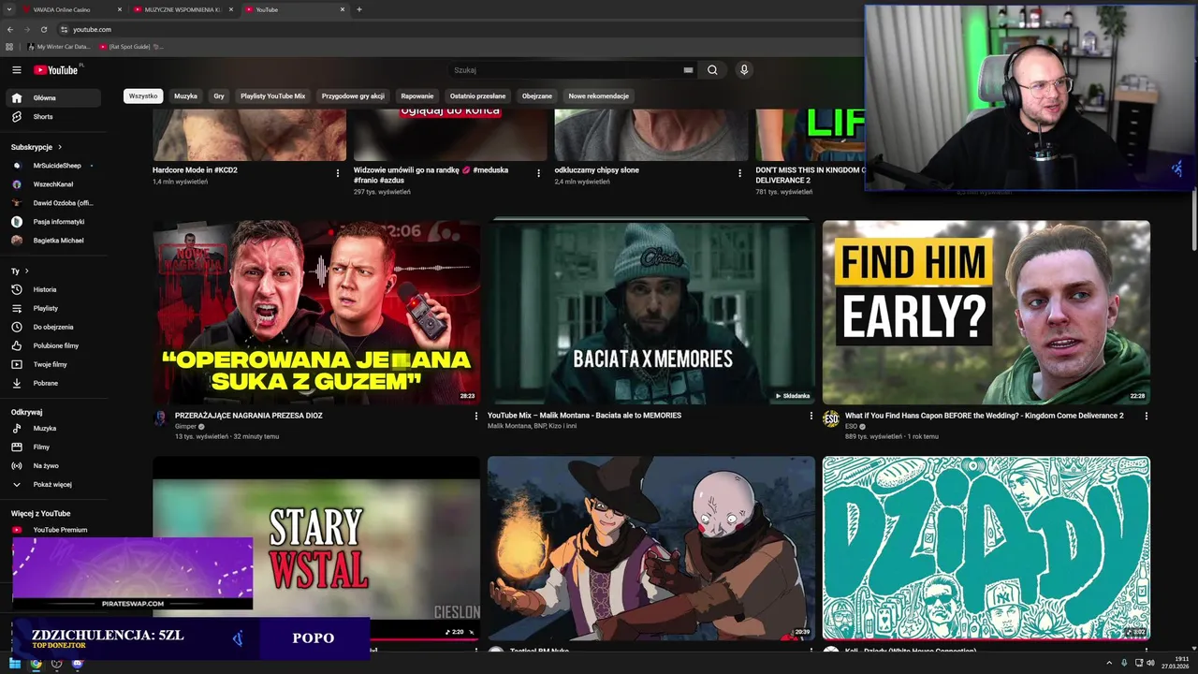The image size is (1198, 674).
Task: Open Muzyka under Odkrywaj section
Action: 54,428
